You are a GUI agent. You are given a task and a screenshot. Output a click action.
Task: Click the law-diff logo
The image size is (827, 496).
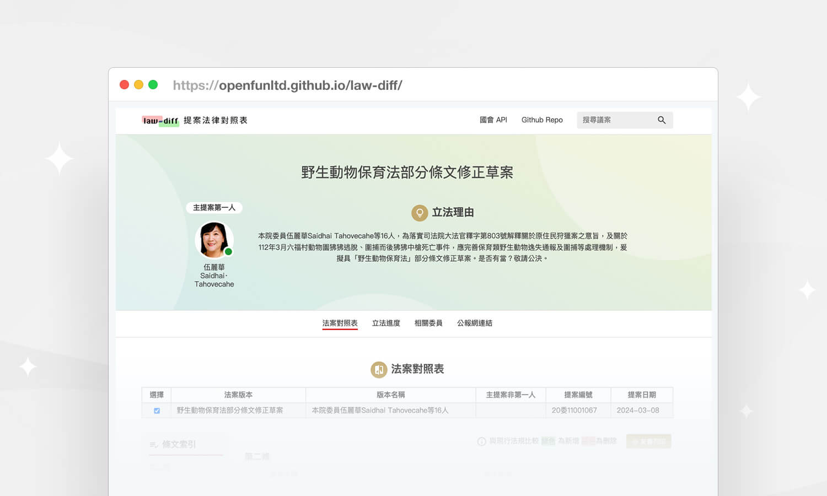(160, 121)
